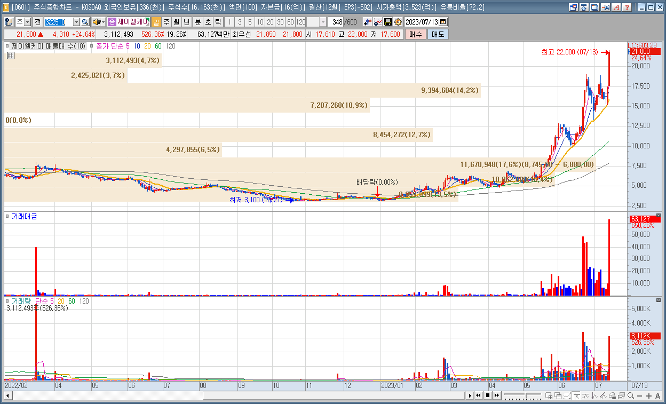Viewport: 666px width, 404px height.
Task: Click the overlapping windows icon in bottom bar
Action: (558, 395)
